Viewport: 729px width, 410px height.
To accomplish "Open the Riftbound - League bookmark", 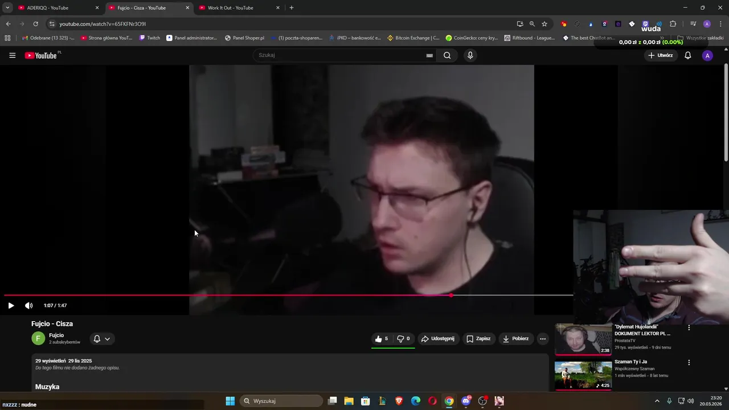I will [x=530, y=38].
